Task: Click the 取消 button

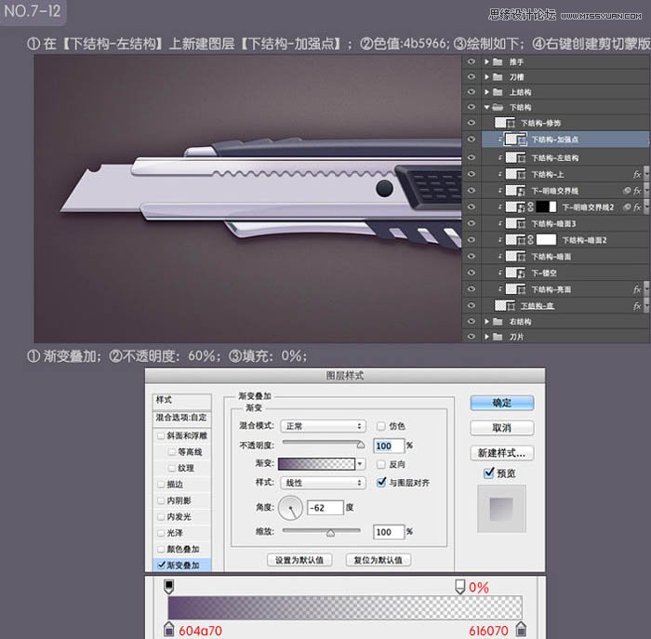Action: (x=502, y=428)
